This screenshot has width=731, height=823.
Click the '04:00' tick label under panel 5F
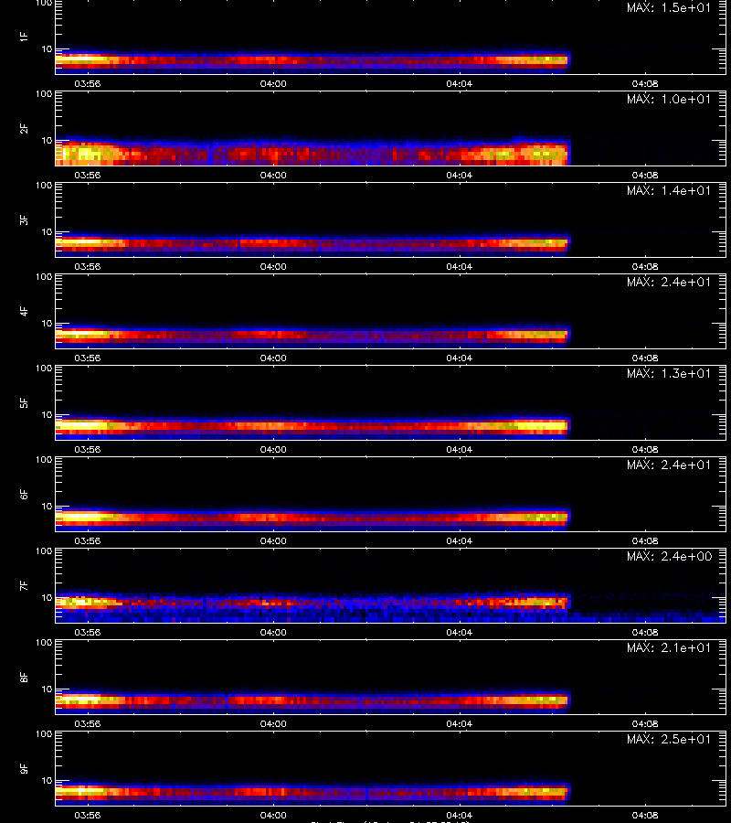[273, 450]
